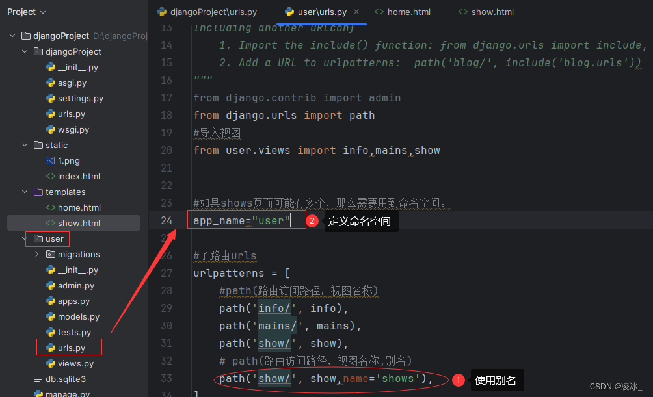Click the db.sqlite3 database icon

click(x=37, y=379)
